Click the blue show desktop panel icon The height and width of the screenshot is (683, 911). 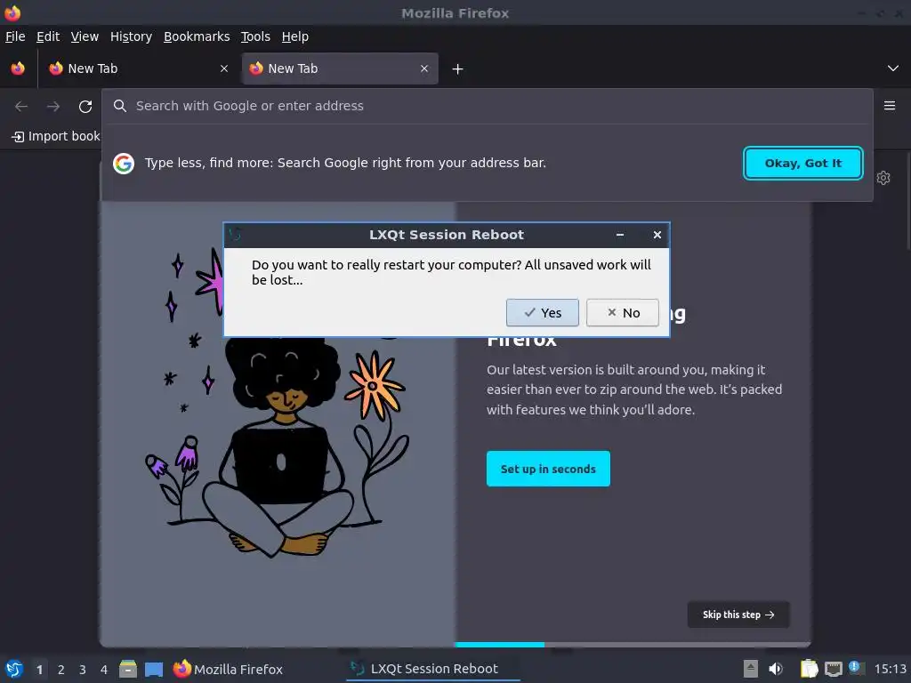[154, 670]
